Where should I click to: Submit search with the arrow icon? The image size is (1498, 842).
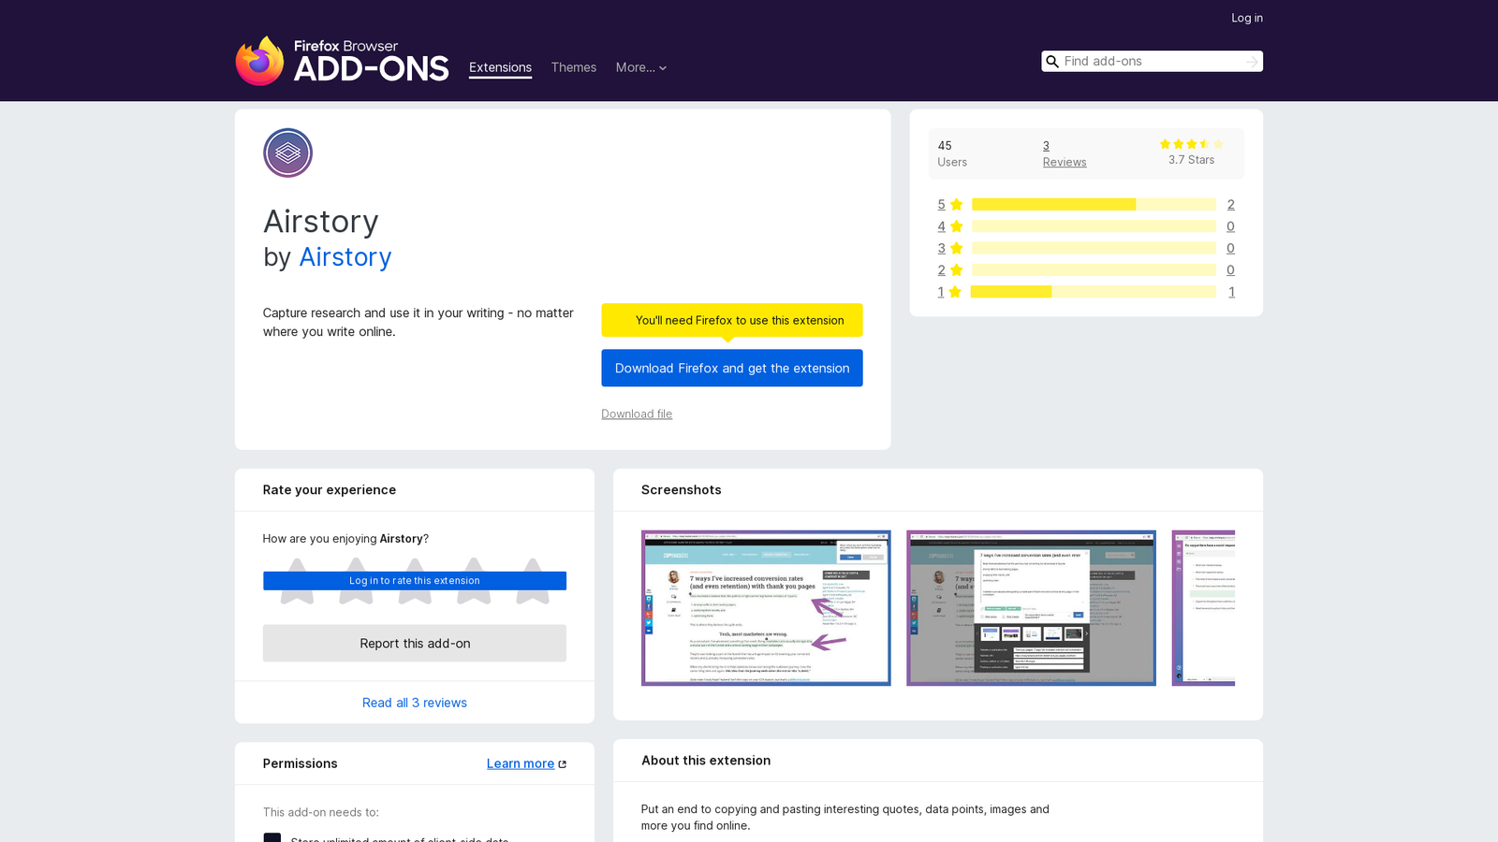click(1252, 62)
